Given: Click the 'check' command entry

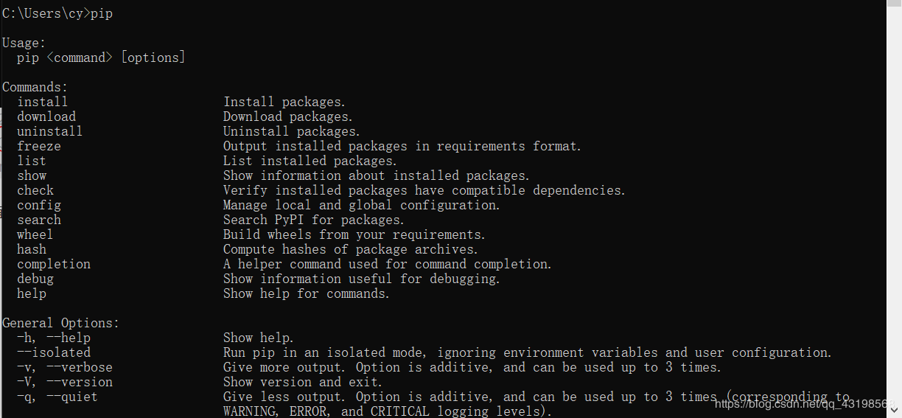Looking at the screenshot, I should (35, 190).
